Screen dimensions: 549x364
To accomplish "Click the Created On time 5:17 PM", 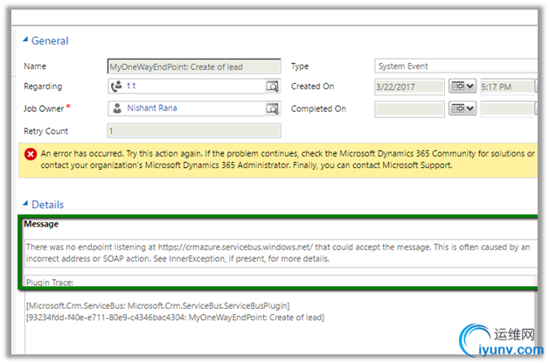I will point(507,87).
